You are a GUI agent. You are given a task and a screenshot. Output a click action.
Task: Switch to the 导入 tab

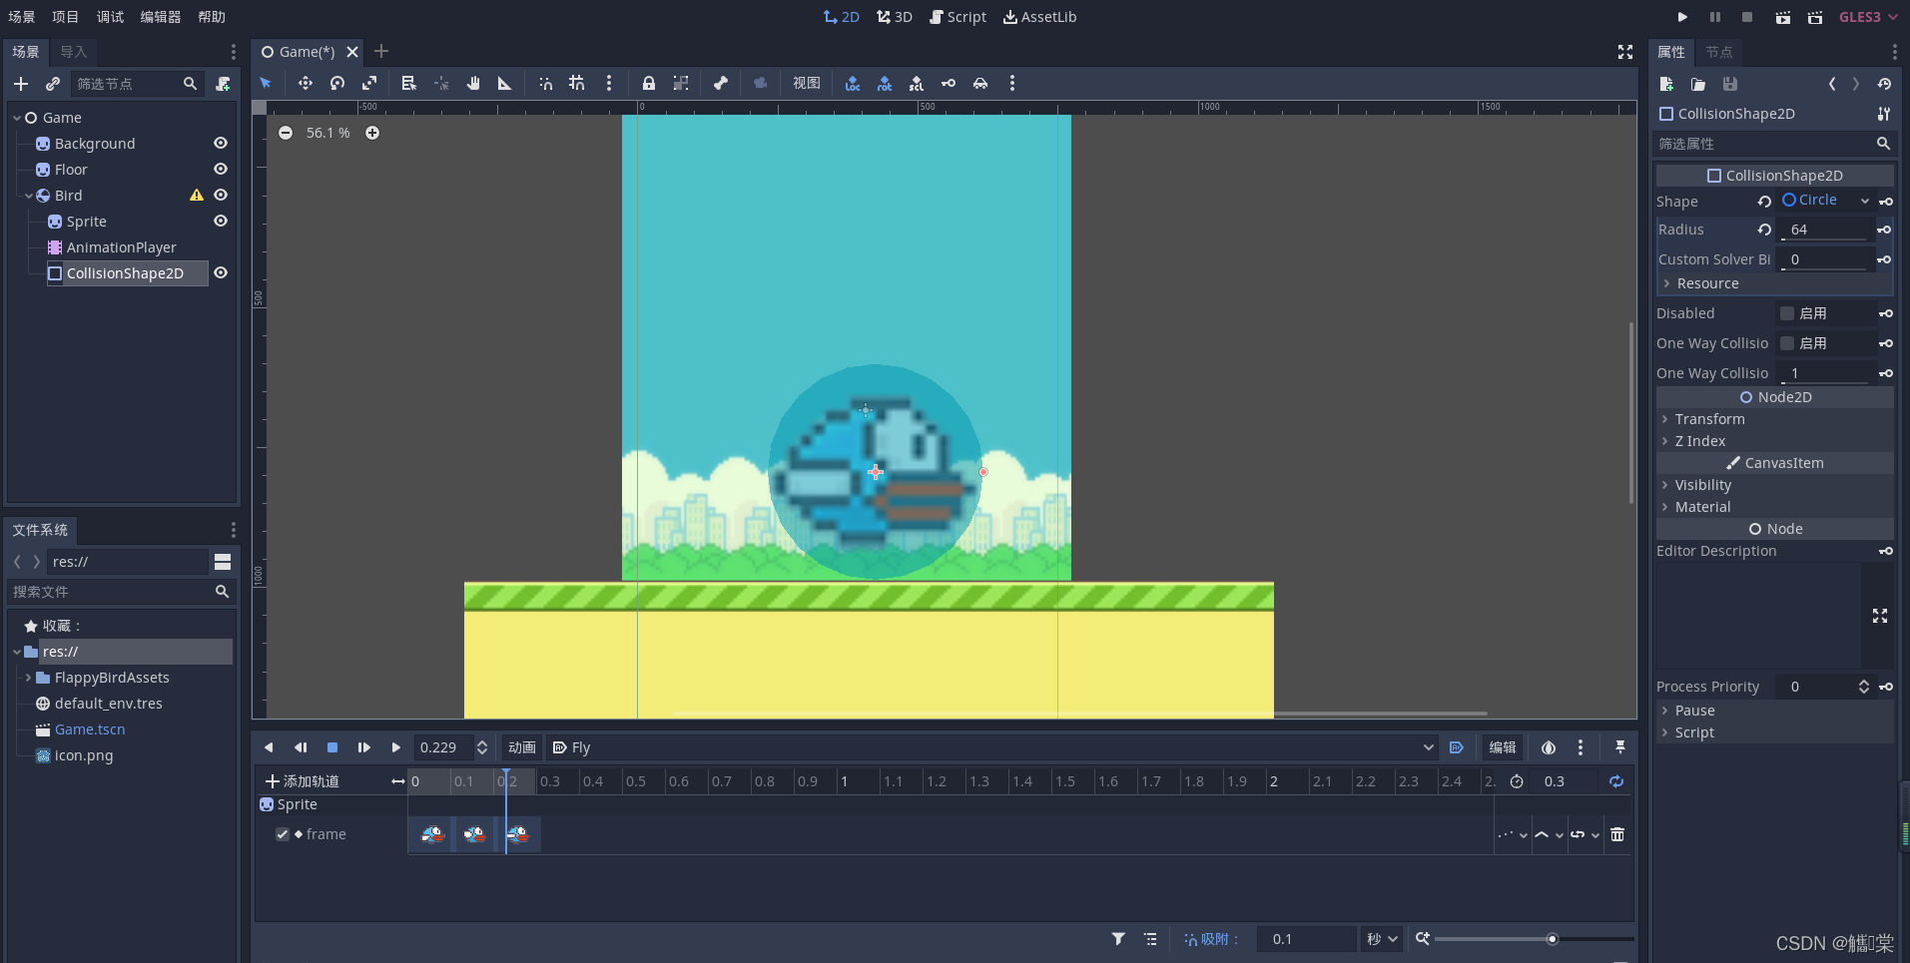click(74, 52)
